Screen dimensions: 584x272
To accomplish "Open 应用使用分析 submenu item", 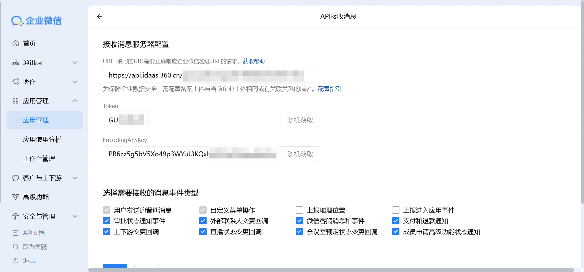I will click(x=42, y=140).
